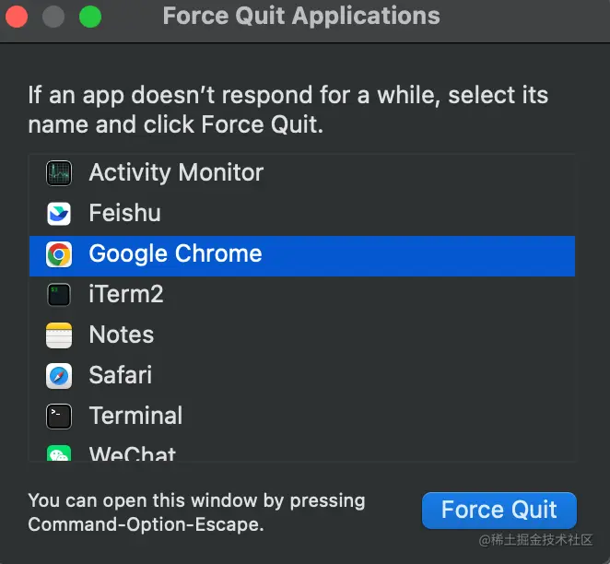Click the Safari compass icon

(x=59, y=376)
